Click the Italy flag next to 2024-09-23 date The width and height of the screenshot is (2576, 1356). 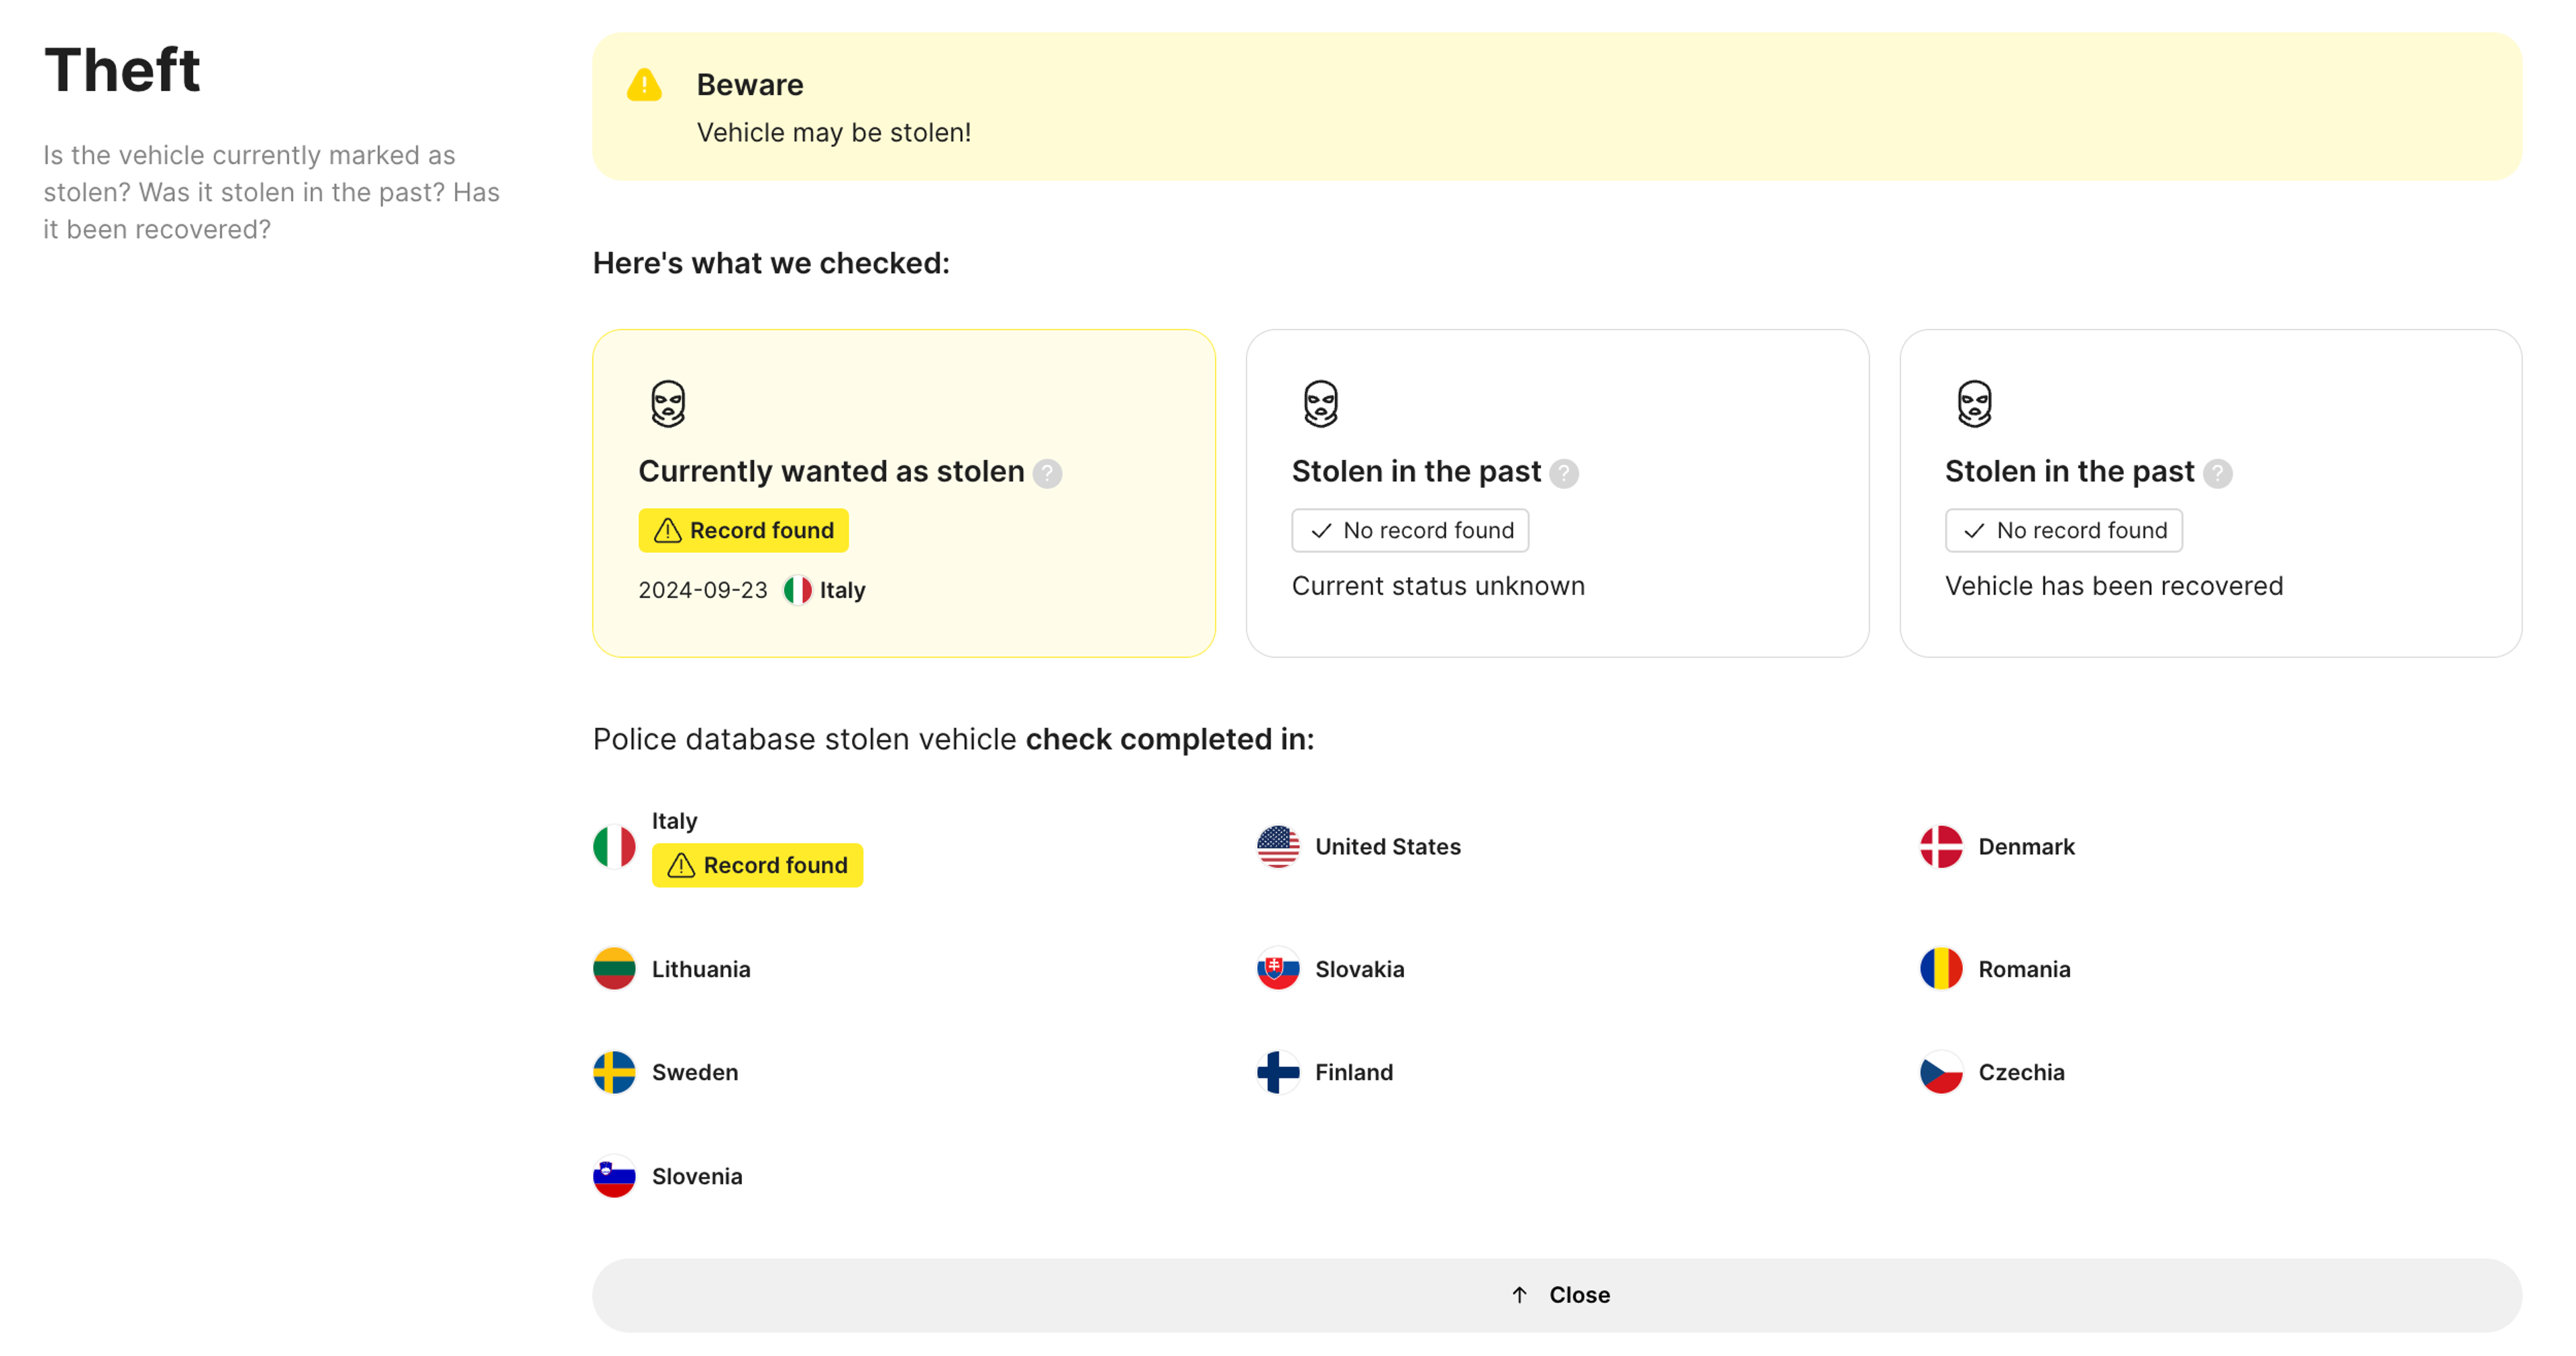tap(797, 590)
